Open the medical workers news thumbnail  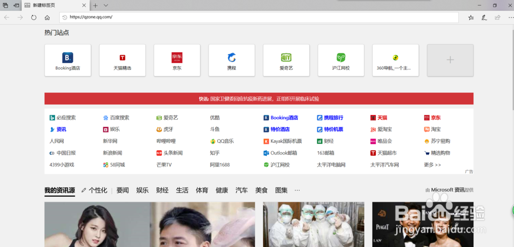click(x=314, y=224)
